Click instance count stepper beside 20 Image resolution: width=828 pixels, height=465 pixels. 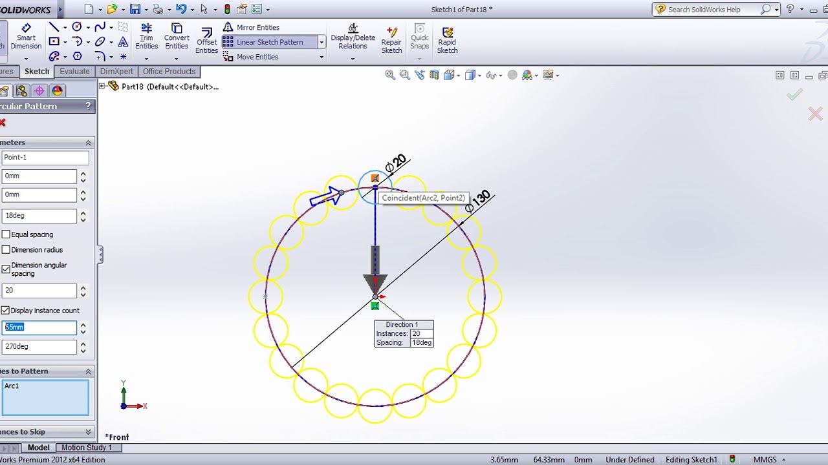click(83, 291)
